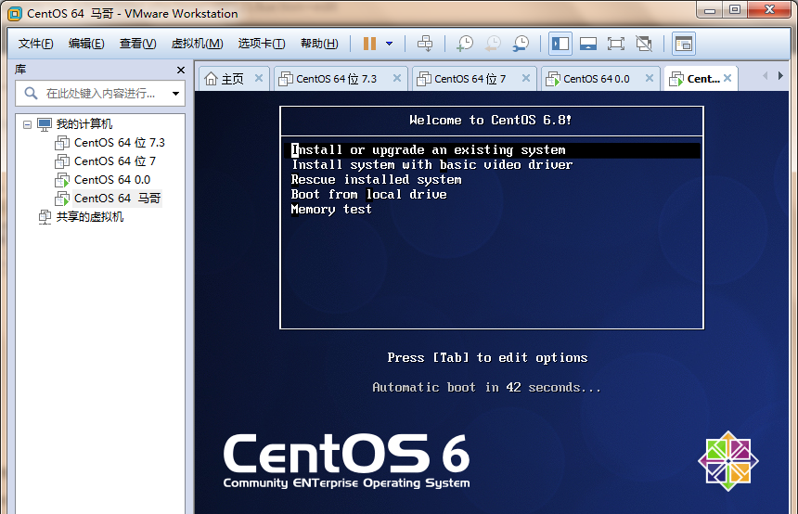798x514 pixels.
Task: Take a snapshot of this virtual machine
Action: (464, 44)
